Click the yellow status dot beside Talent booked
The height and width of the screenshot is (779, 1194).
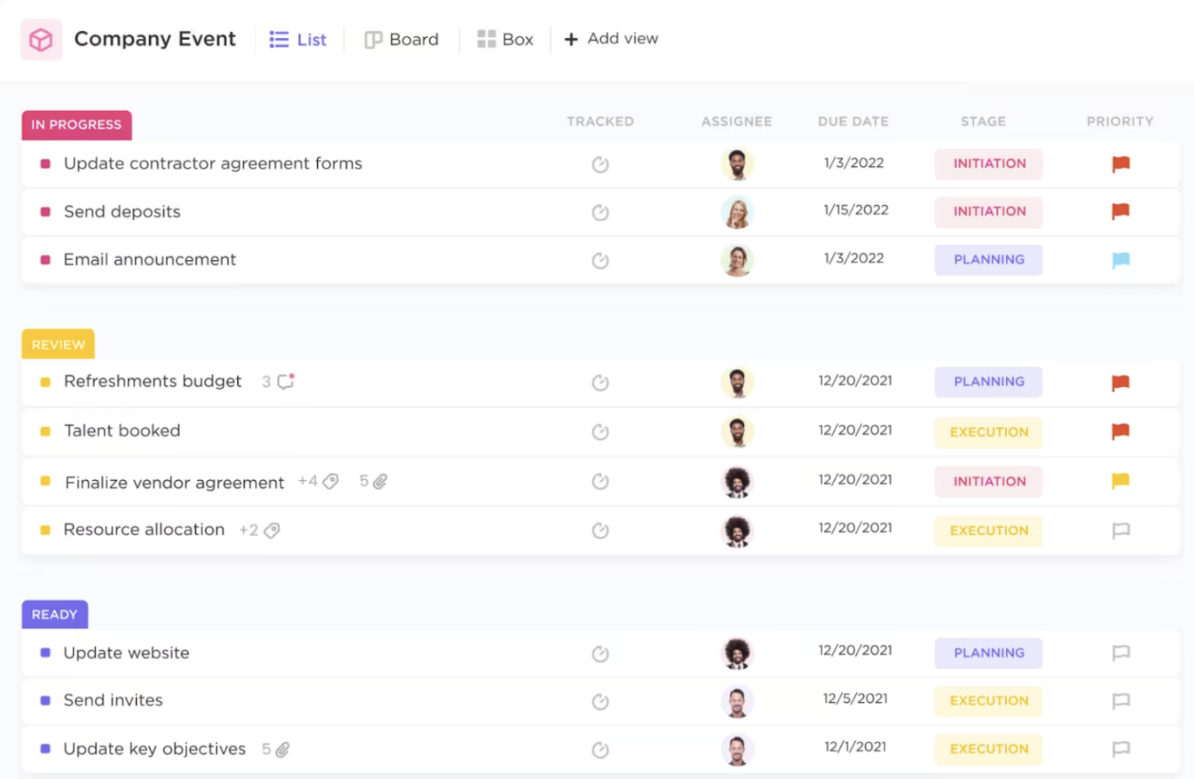click(45, 431)
